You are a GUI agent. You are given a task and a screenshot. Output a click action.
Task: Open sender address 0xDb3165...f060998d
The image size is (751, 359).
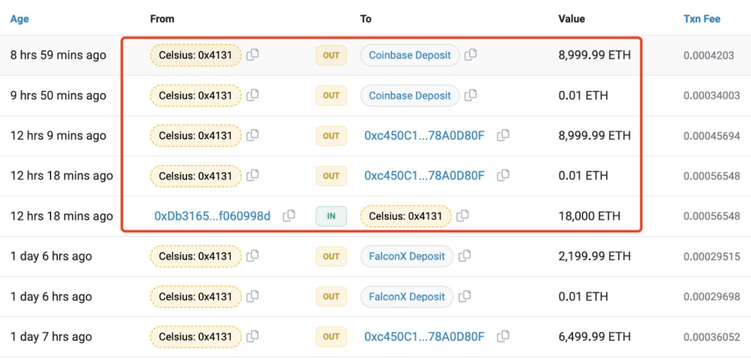(212, 216)
